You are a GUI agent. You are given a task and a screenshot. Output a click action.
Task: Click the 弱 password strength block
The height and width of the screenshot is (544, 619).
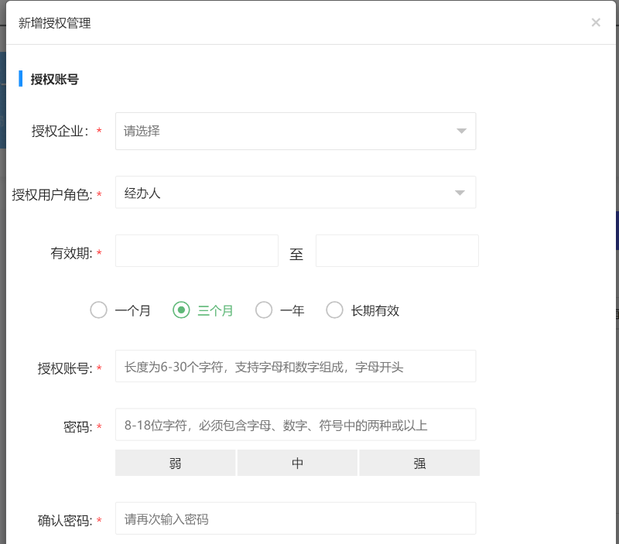pos(176,463)
